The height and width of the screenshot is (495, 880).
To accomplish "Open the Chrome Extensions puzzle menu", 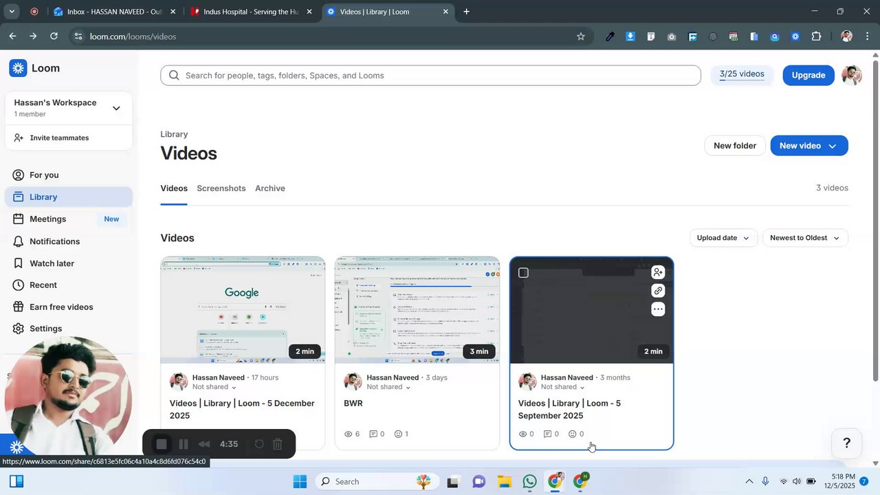I will (x=817, y=36).
